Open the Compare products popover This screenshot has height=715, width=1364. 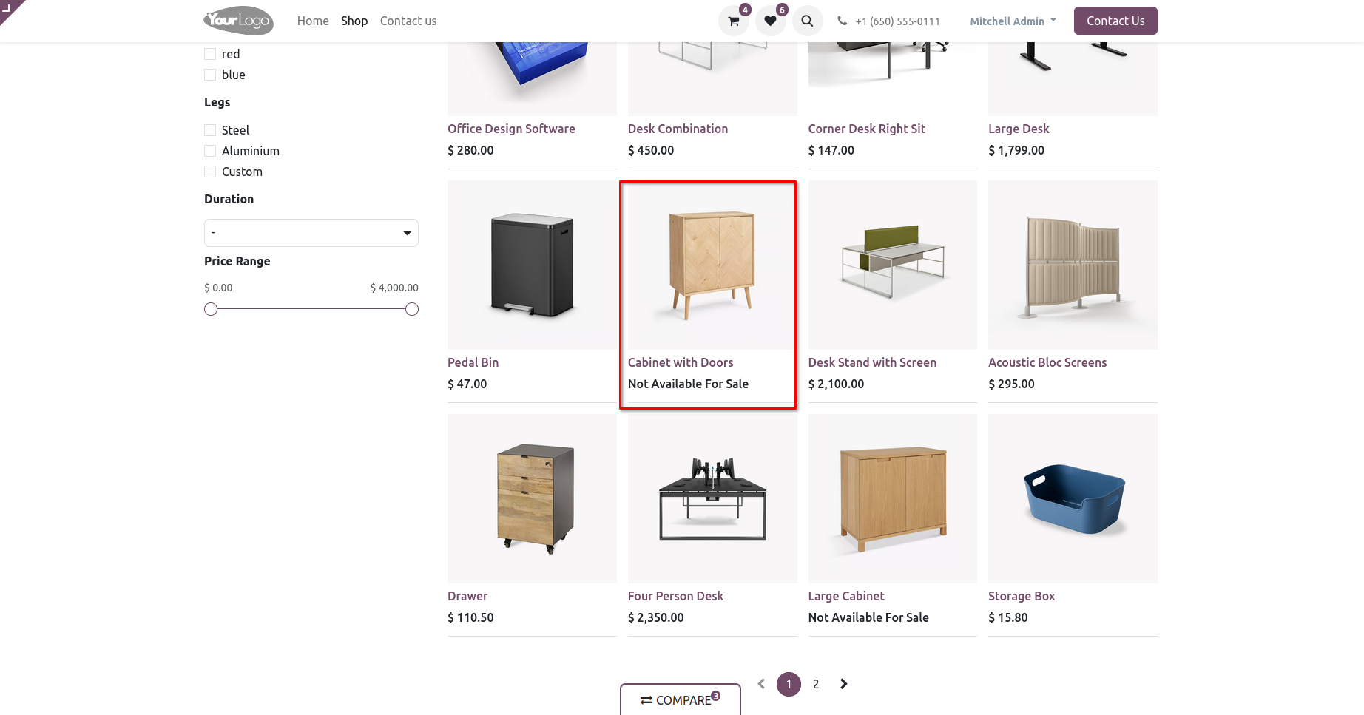[x=680, y=699]
